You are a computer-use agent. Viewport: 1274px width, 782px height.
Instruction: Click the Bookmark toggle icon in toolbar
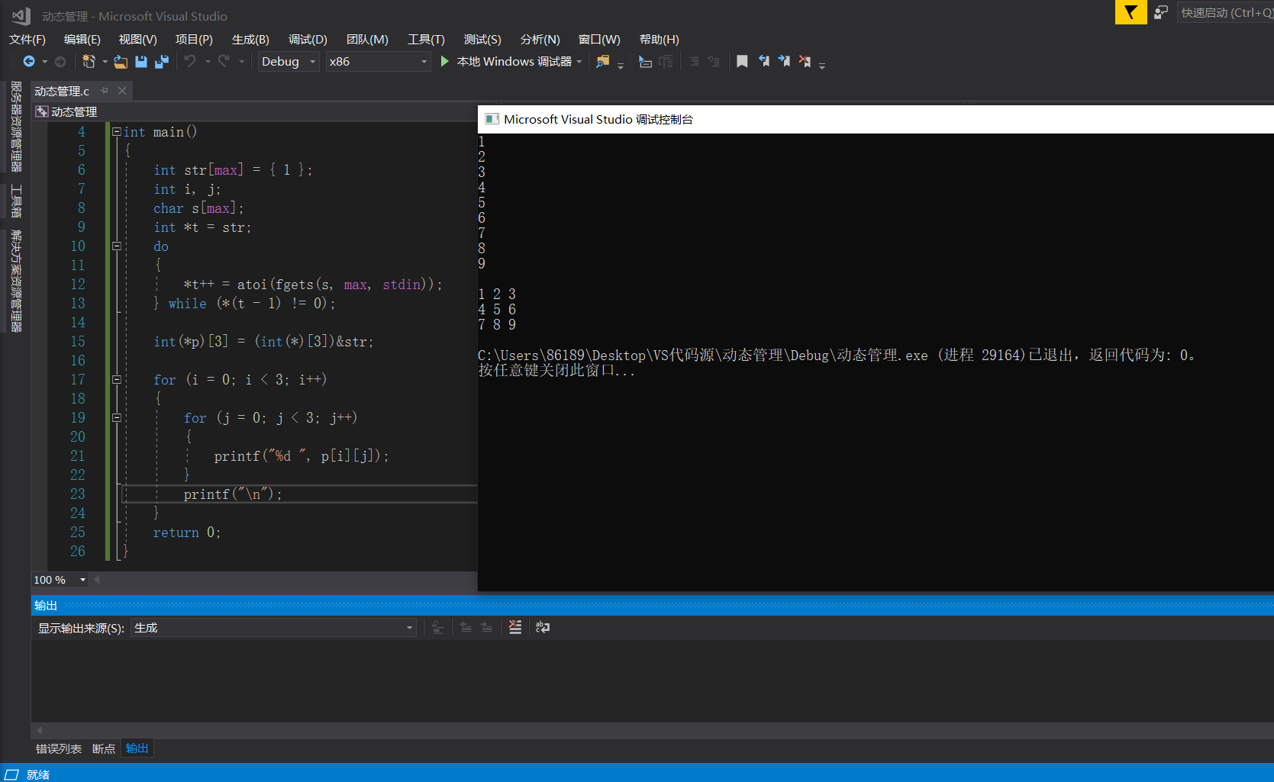742,62
